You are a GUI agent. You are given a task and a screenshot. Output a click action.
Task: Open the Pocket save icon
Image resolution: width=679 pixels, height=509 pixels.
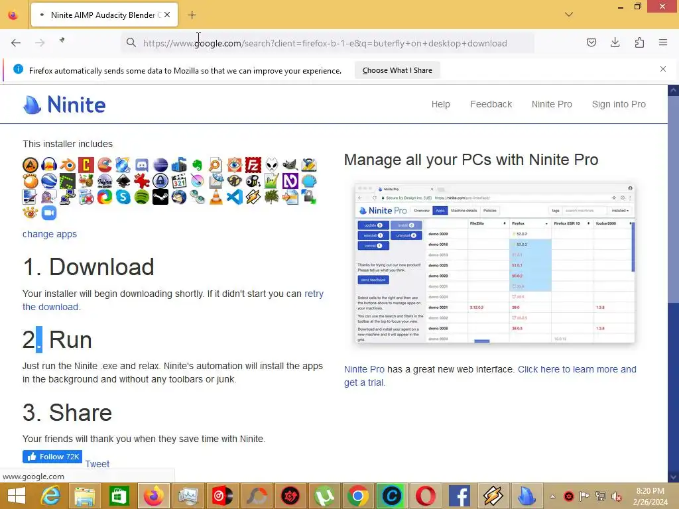point(591,42)
